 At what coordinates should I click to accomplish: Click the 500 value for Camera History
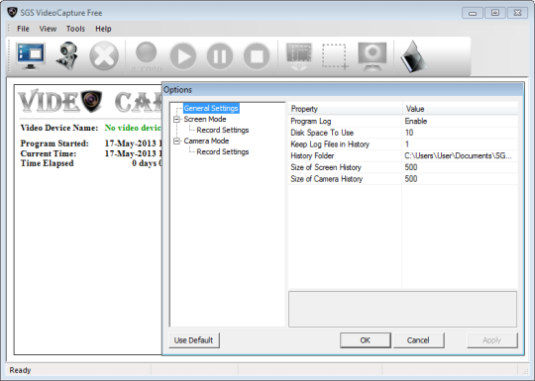tap(411, 179)
